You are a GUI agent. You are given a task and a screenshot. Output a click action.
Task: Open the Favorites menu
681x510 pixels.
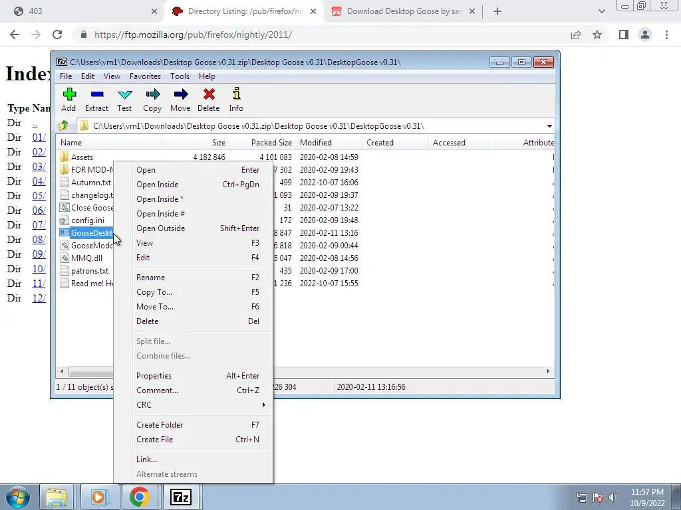(x=145, y=76)
